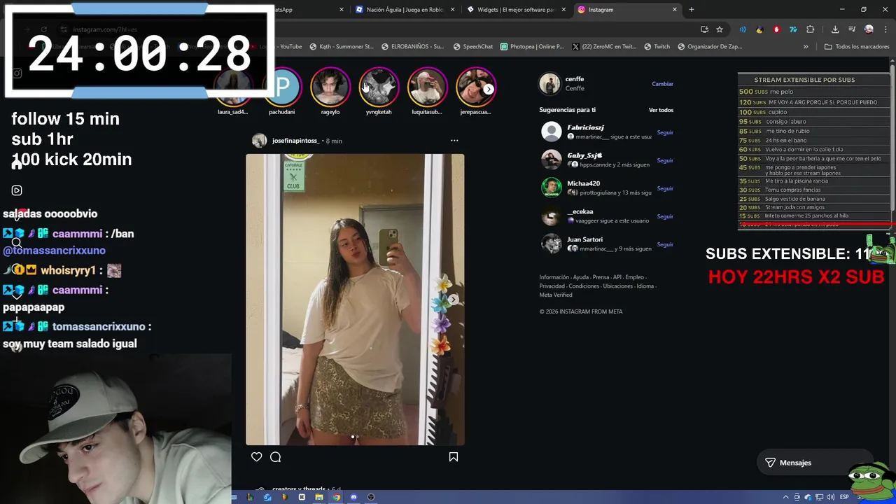Open cenffe profile in the sidebar
Viewport: 896px width, 504px height.
575,79
